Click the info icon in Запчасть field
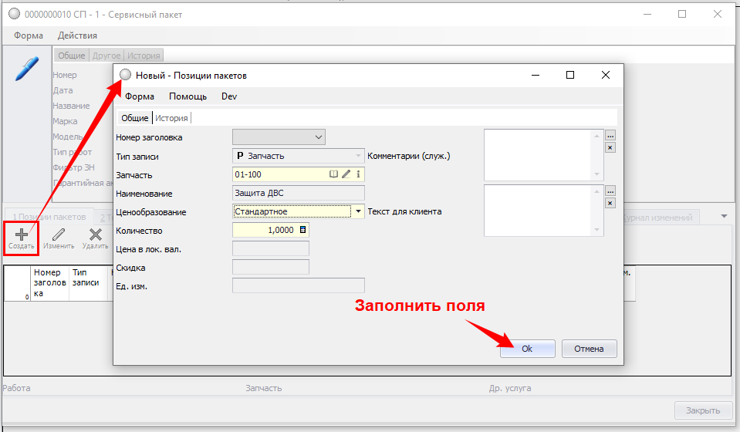The width and height of the screenshot is (740, 432). [358, 174]
